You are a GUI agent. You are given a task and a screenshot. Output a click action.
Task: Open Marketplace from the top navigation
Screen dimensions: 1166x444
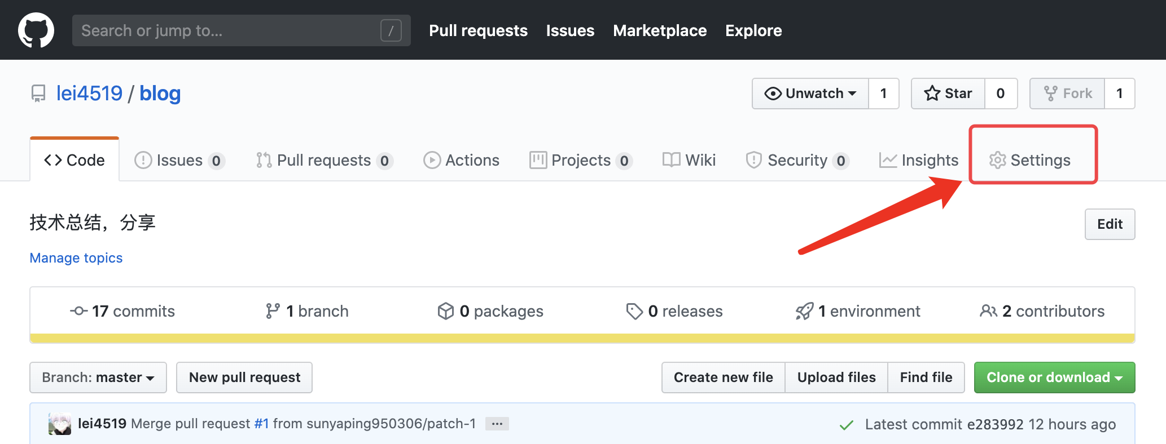[660, 30]
